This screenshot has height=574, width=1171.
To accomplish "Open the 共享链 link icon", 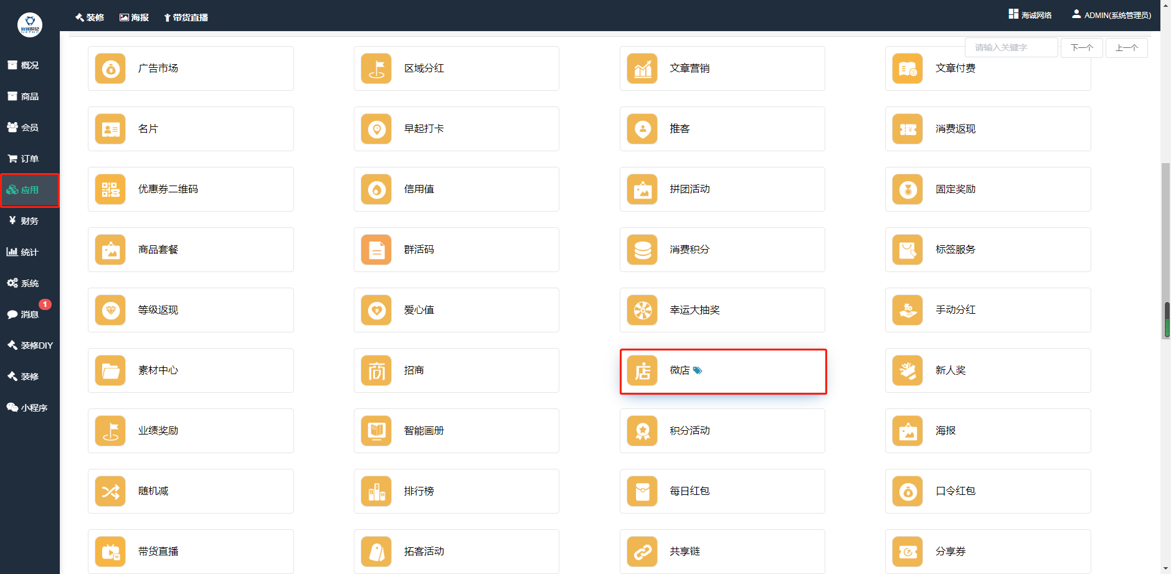I will point(642,552).
